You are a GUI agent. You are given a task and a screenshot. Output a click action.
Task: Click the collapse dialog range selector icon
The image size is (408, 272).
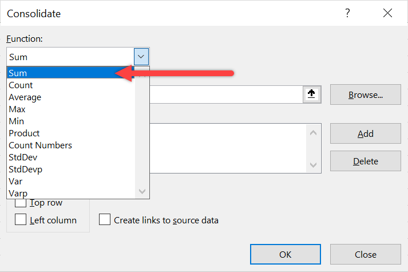312,94
